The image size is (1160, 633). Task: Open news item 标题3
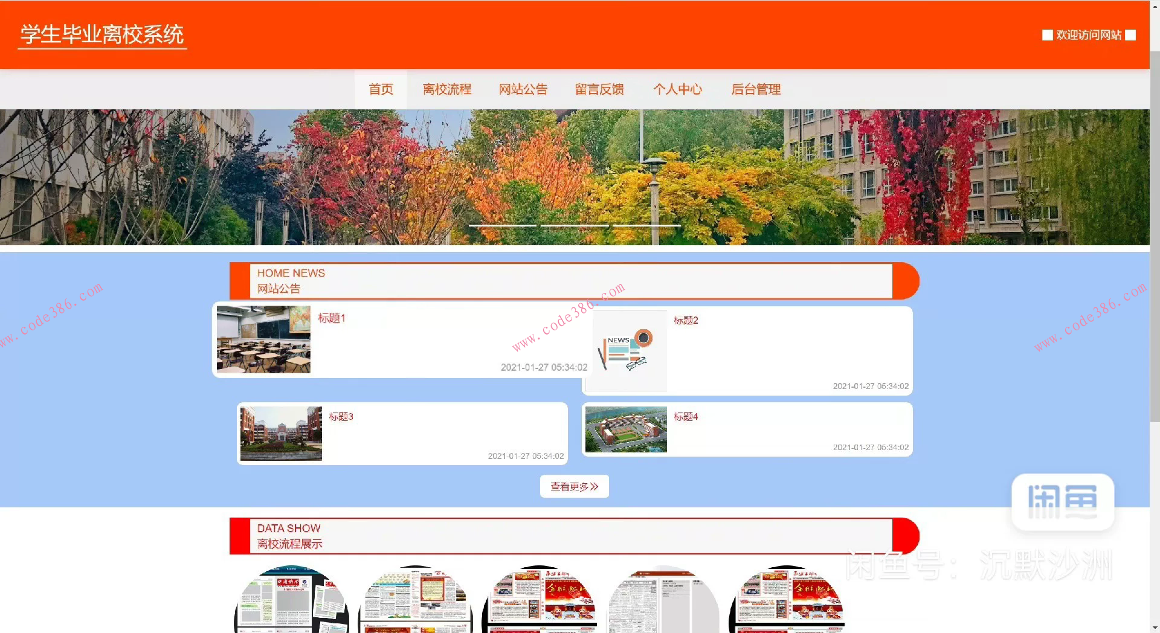point(341,416)
